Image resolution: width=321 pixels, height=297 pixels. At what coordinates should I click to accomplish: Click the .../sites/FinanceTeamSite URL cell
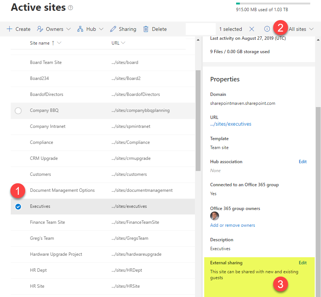tap(135, 222)
